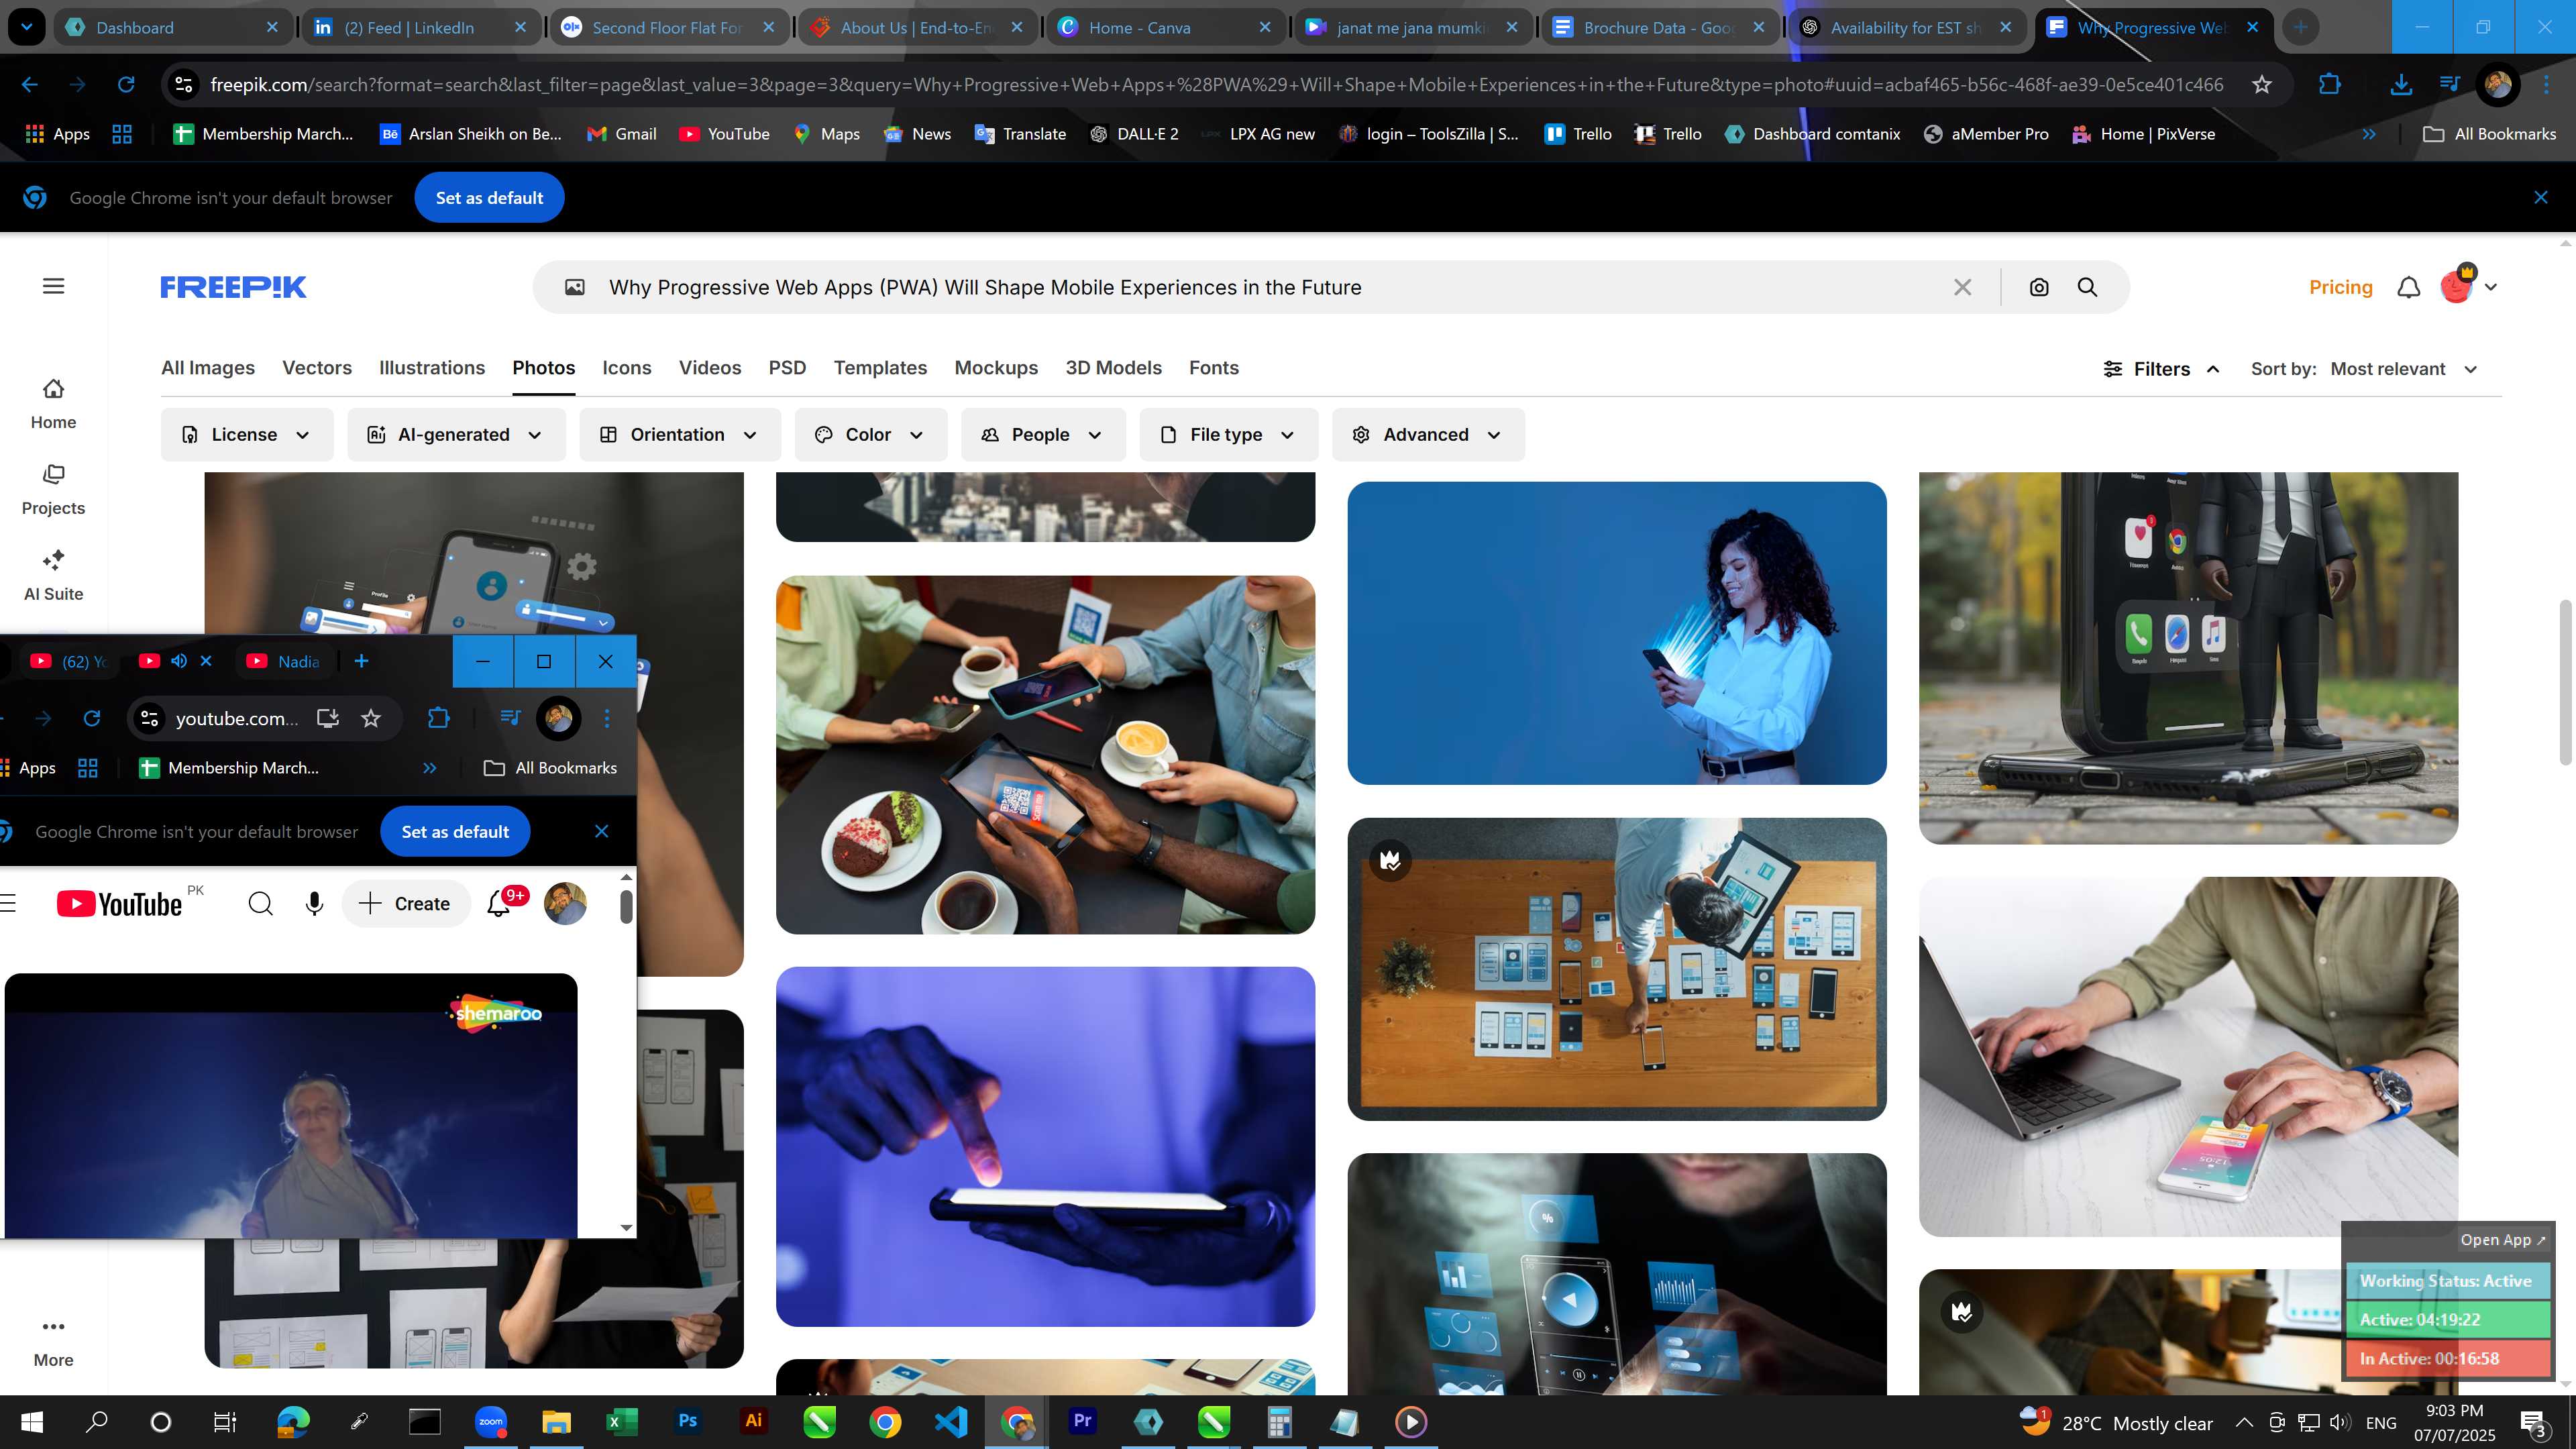The image size is (2576, 1449).
Task: Search by image camera icon
Action: 2039,287
